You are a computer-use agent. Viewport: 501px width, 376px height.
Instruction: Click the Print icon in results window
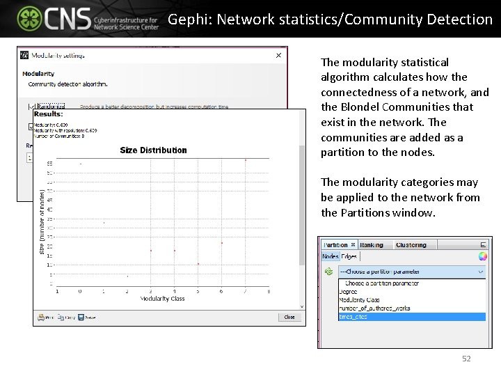click(41, 318)
